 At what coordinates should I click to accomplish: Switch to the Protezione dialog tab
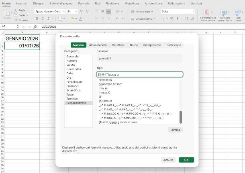pos(174,45)
